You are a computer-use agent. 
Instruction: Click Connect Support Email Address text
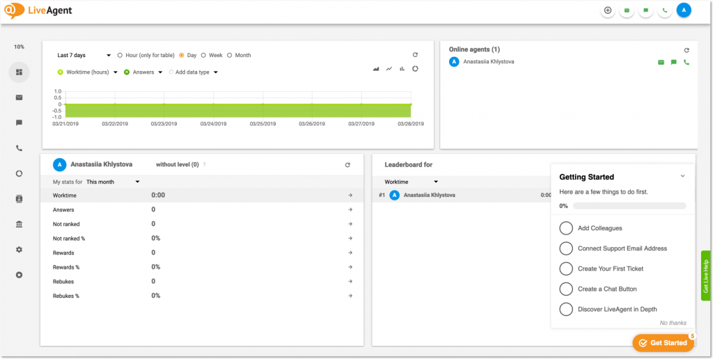tap(622, 248)
